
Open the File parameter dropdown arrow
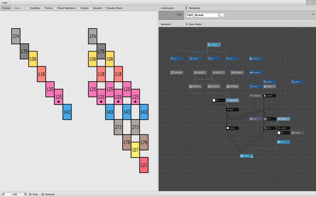(x=313, y=14)
